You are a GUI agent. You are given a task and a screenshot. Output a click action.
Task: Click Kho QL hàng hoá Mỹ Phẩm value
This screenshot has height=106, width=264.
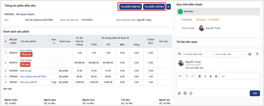[39, 20]
